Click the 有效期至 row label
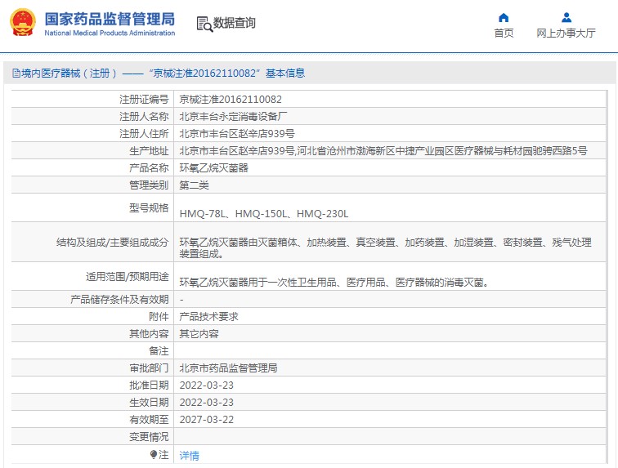The image size is (618, 468). click(x=149, y=420)
